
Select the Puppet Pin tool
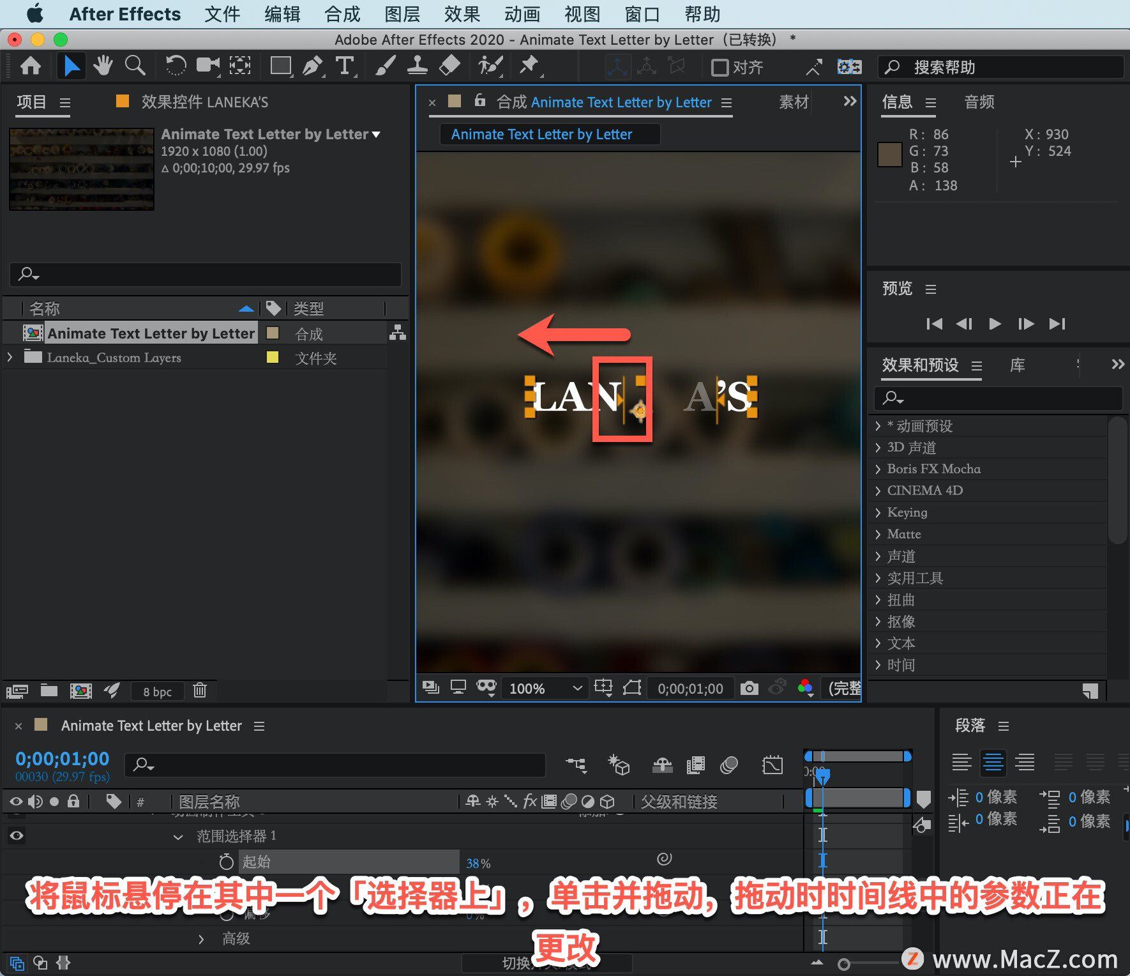point(529,66)
